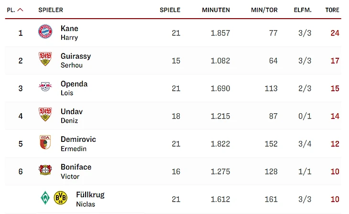Open Deniz Undav's player profile
This screenshot has height=214, width=349.
[x=71, y=116]
